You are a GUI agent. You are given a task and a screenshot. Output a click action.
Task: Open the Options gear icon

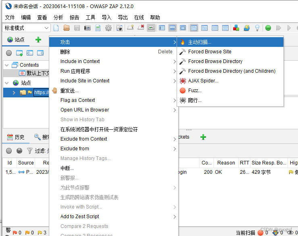tap(108, 28)
